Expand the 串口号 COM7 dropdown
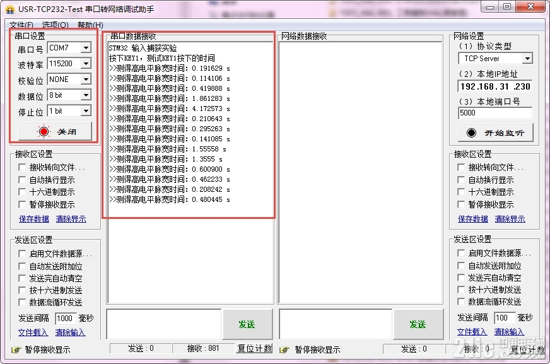550x364 pixels. 86,48
